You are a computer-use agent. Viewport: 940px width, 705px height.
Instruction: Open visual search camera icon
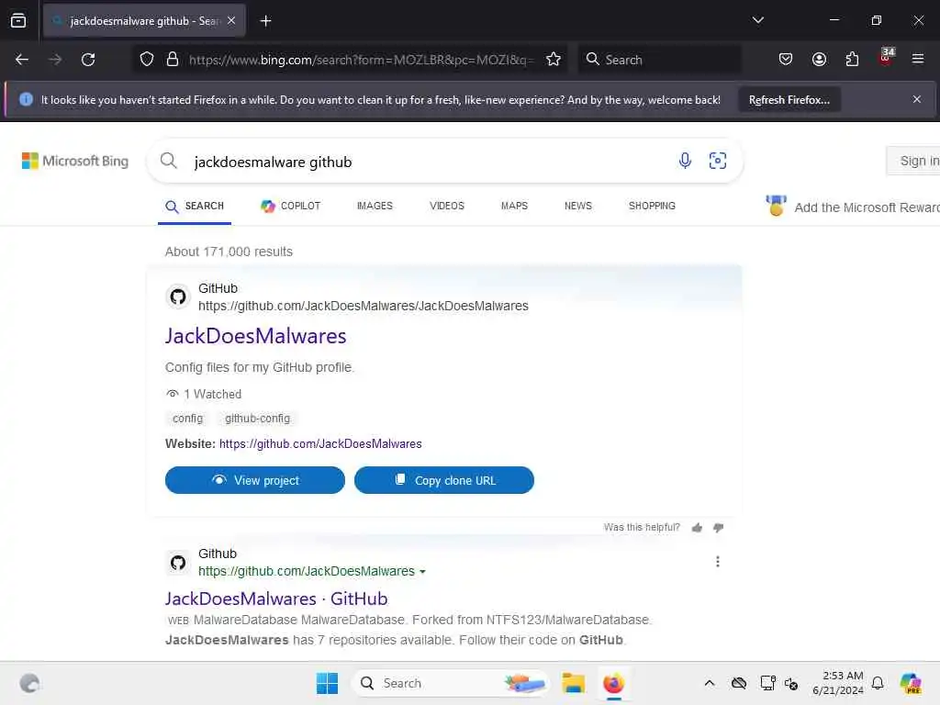(718, 161)
